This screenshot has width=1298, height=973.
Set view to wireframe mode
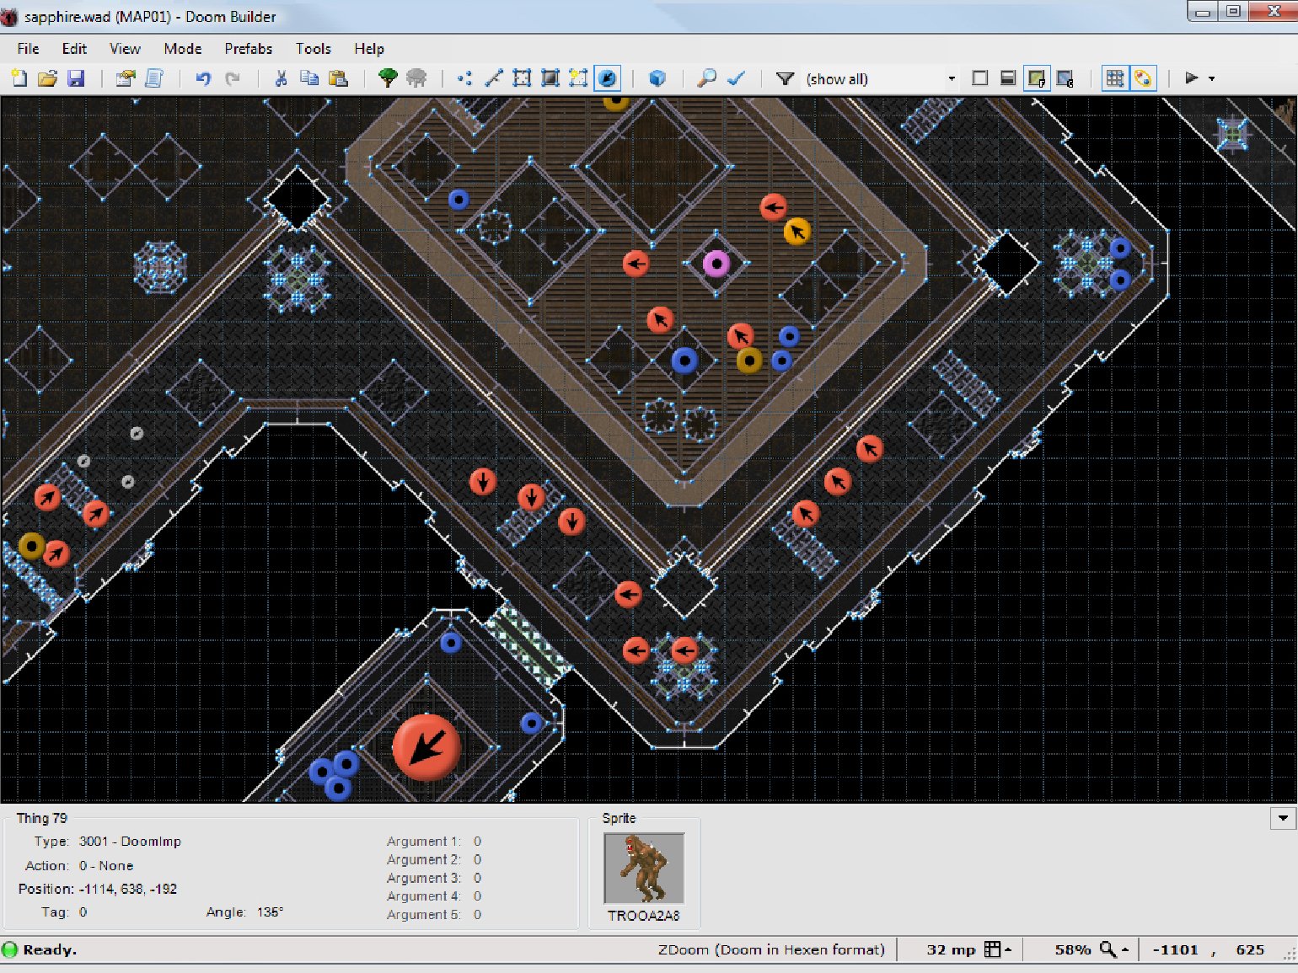pos(979,78)
